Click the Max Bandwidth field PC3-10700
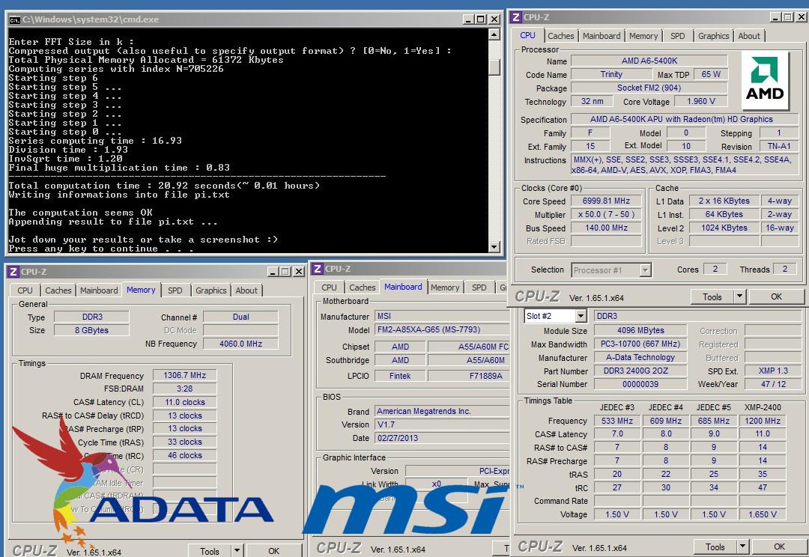Image resolution: width=809 pixels, height=557 pixels. [x=640, y=344]
